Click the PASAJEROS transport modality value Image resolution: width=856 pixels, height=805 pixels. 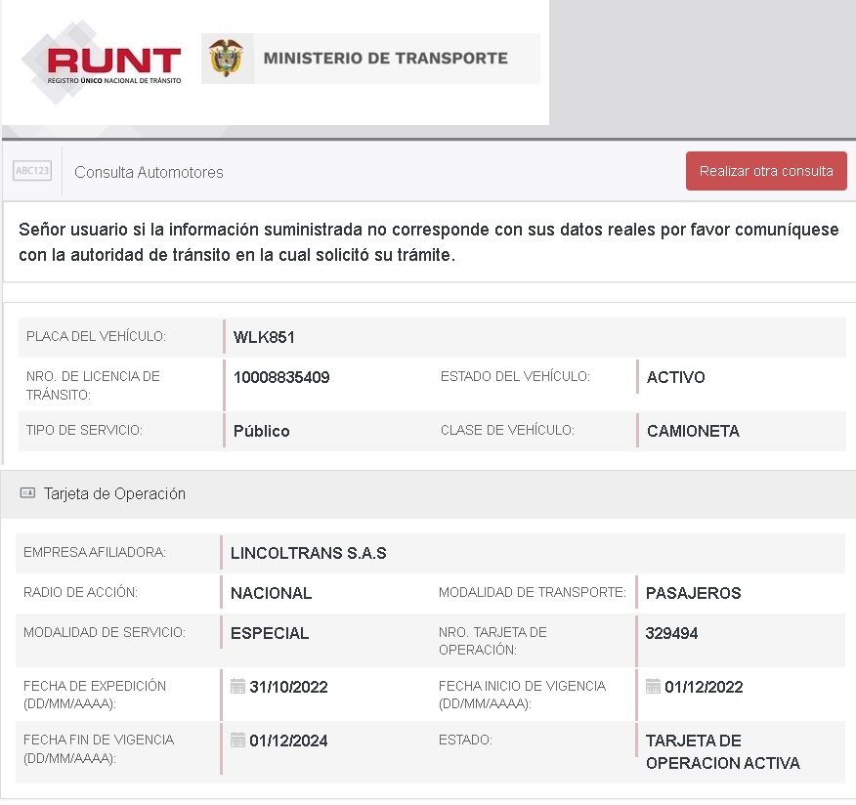(x=693, y=593)
